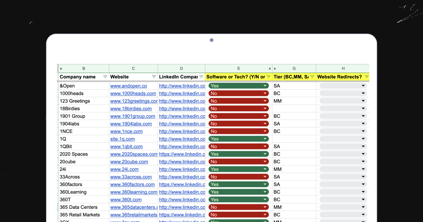This screenshot has height=222, width=423.
Task: Open www.1qbit.com link
Action: [x=126, y=146]
